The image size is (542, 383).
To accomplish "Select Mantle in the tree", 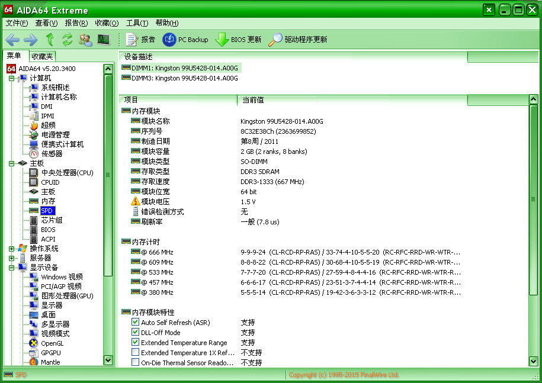I will pos(45,362).
